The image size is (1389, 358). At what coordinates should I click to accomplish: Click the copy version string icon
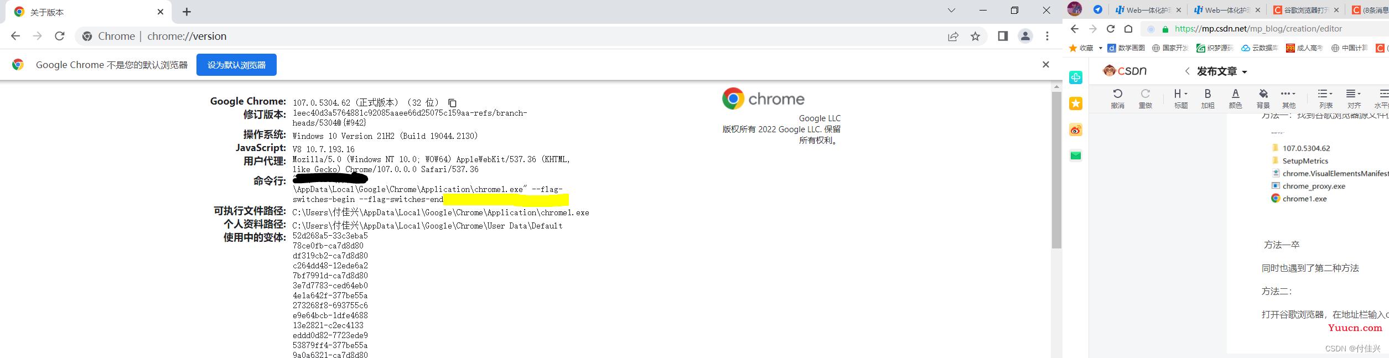pyautogui.click(x=452, y=103)
